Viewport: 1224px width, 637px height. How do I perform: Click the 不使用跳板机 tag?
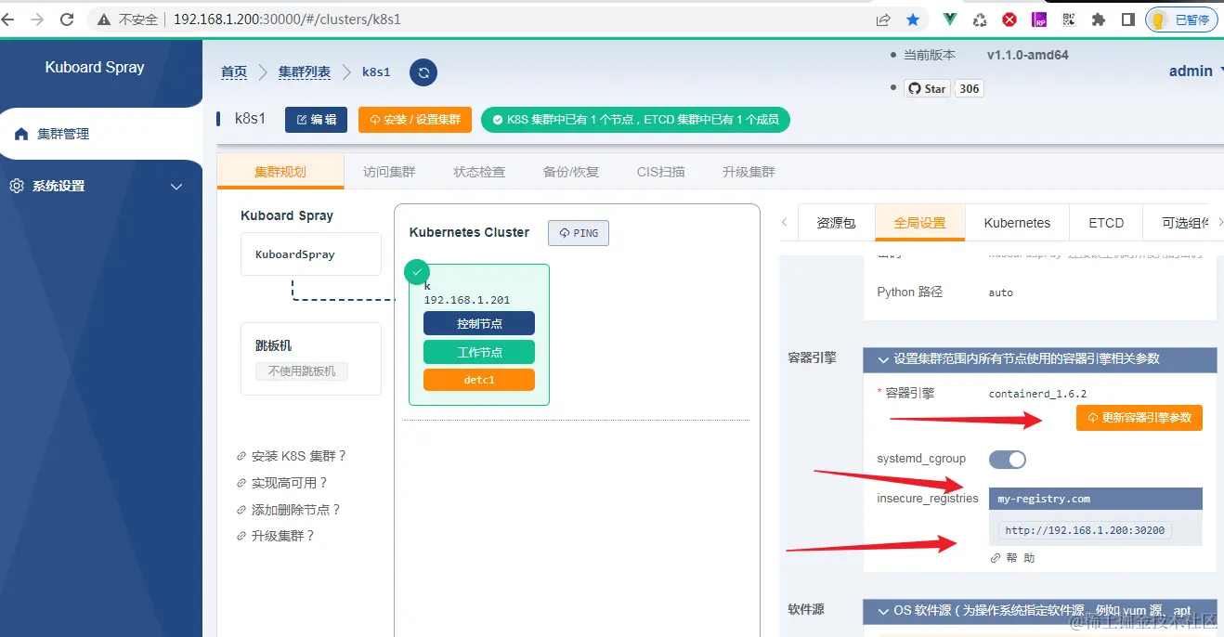click(x=302, y=371)
